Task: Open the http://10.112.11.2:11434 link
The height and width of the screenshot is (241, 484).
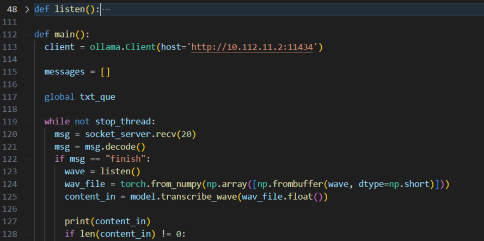Action: tap(252, 47)
